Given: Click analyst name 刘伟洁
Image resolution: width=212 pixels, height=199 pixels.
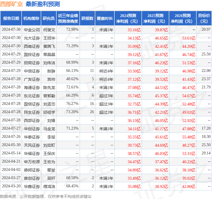Looking at the screenshot, I should click(x=49, y=63).
